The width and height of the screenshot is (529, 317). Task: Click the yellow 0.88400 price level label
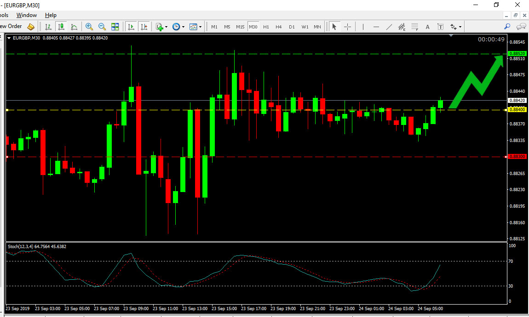517,109
